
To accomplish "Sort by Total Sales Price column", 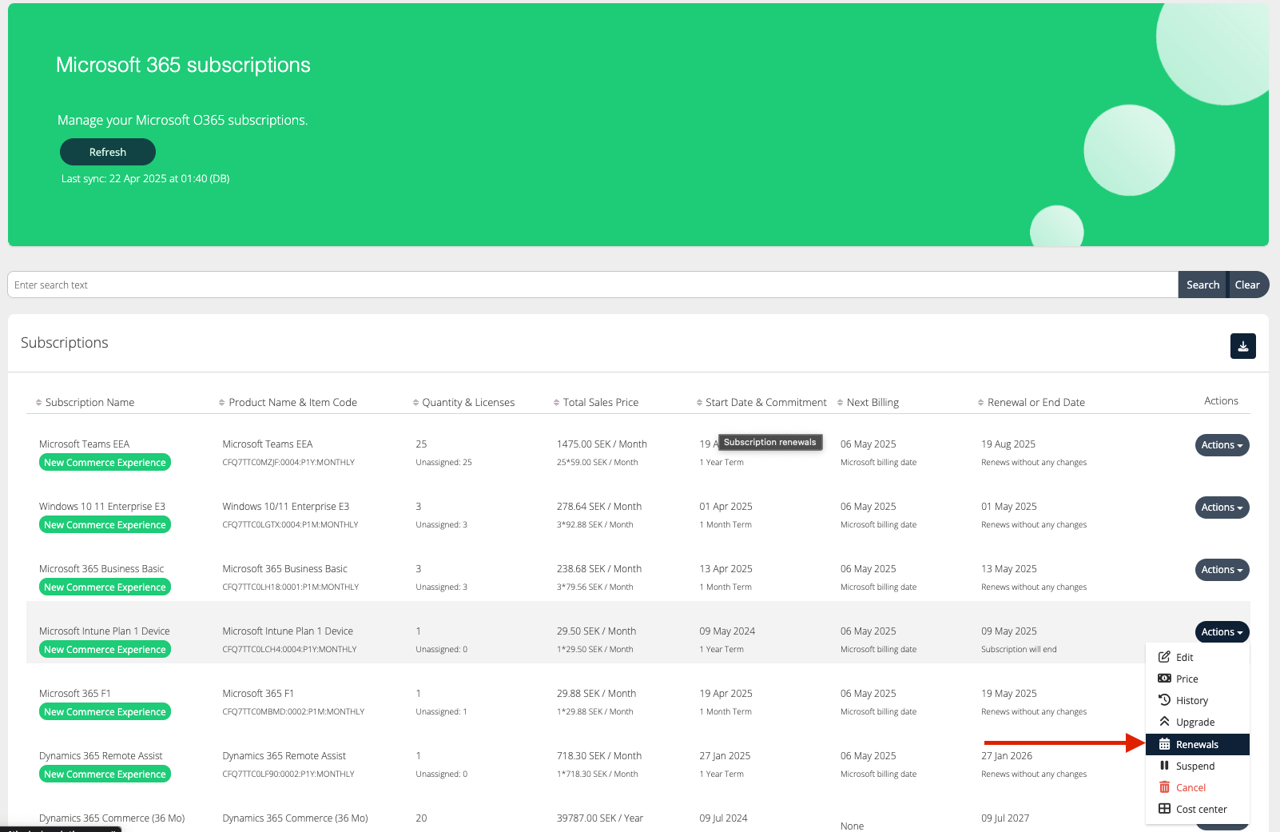I will coord(600,403).
